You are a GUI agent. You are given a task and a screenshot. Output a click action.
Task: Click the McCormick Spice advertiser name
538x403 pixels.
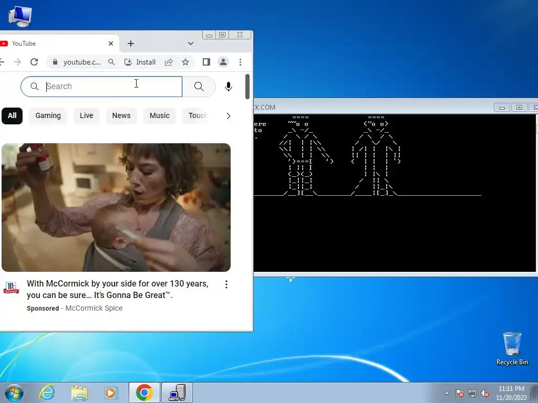pos(94,308)
